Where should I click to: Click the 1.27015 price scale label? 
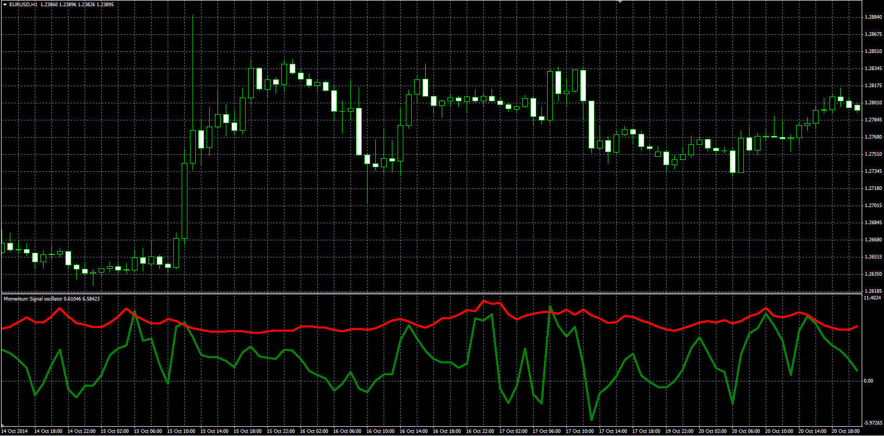click(873, 206)
